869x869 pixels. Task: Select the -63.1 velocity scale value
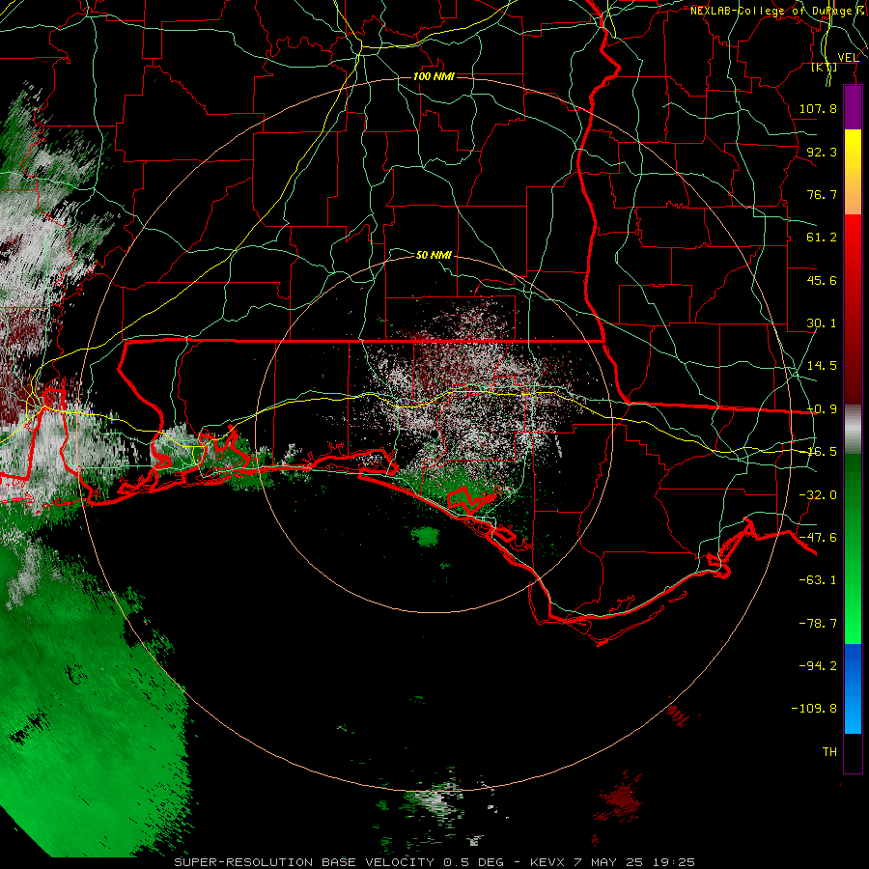[x=818, y=580]
